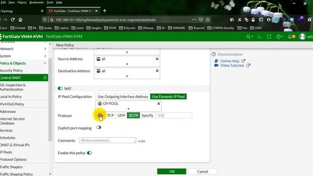Image resolution: width=313 pixels, height=176 pixels.
Task: Toggle Enable this policy switch
Action: tap(89, 153)
